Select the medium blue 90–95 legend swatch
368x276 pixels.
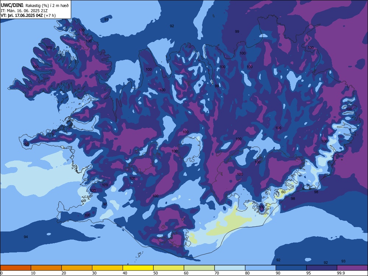[291, 268]
